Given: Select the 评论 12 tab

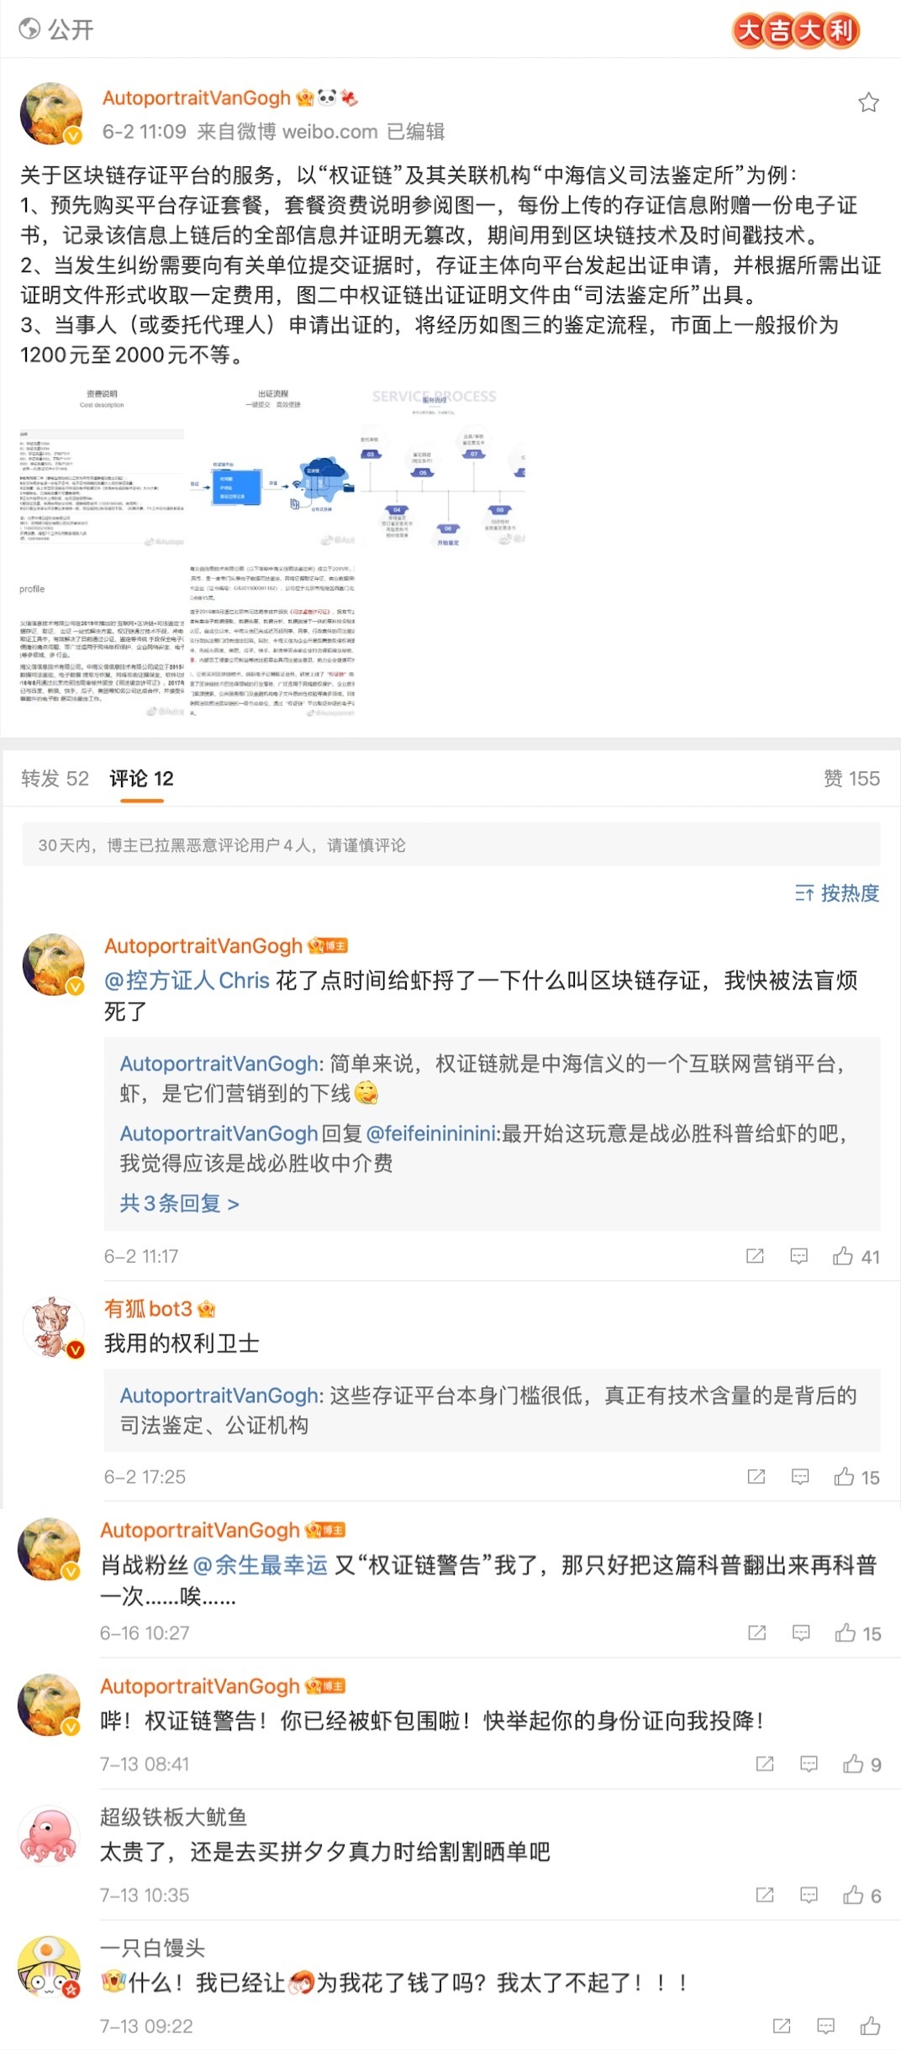Looking at the screenshot, I should tap(141, 778).
